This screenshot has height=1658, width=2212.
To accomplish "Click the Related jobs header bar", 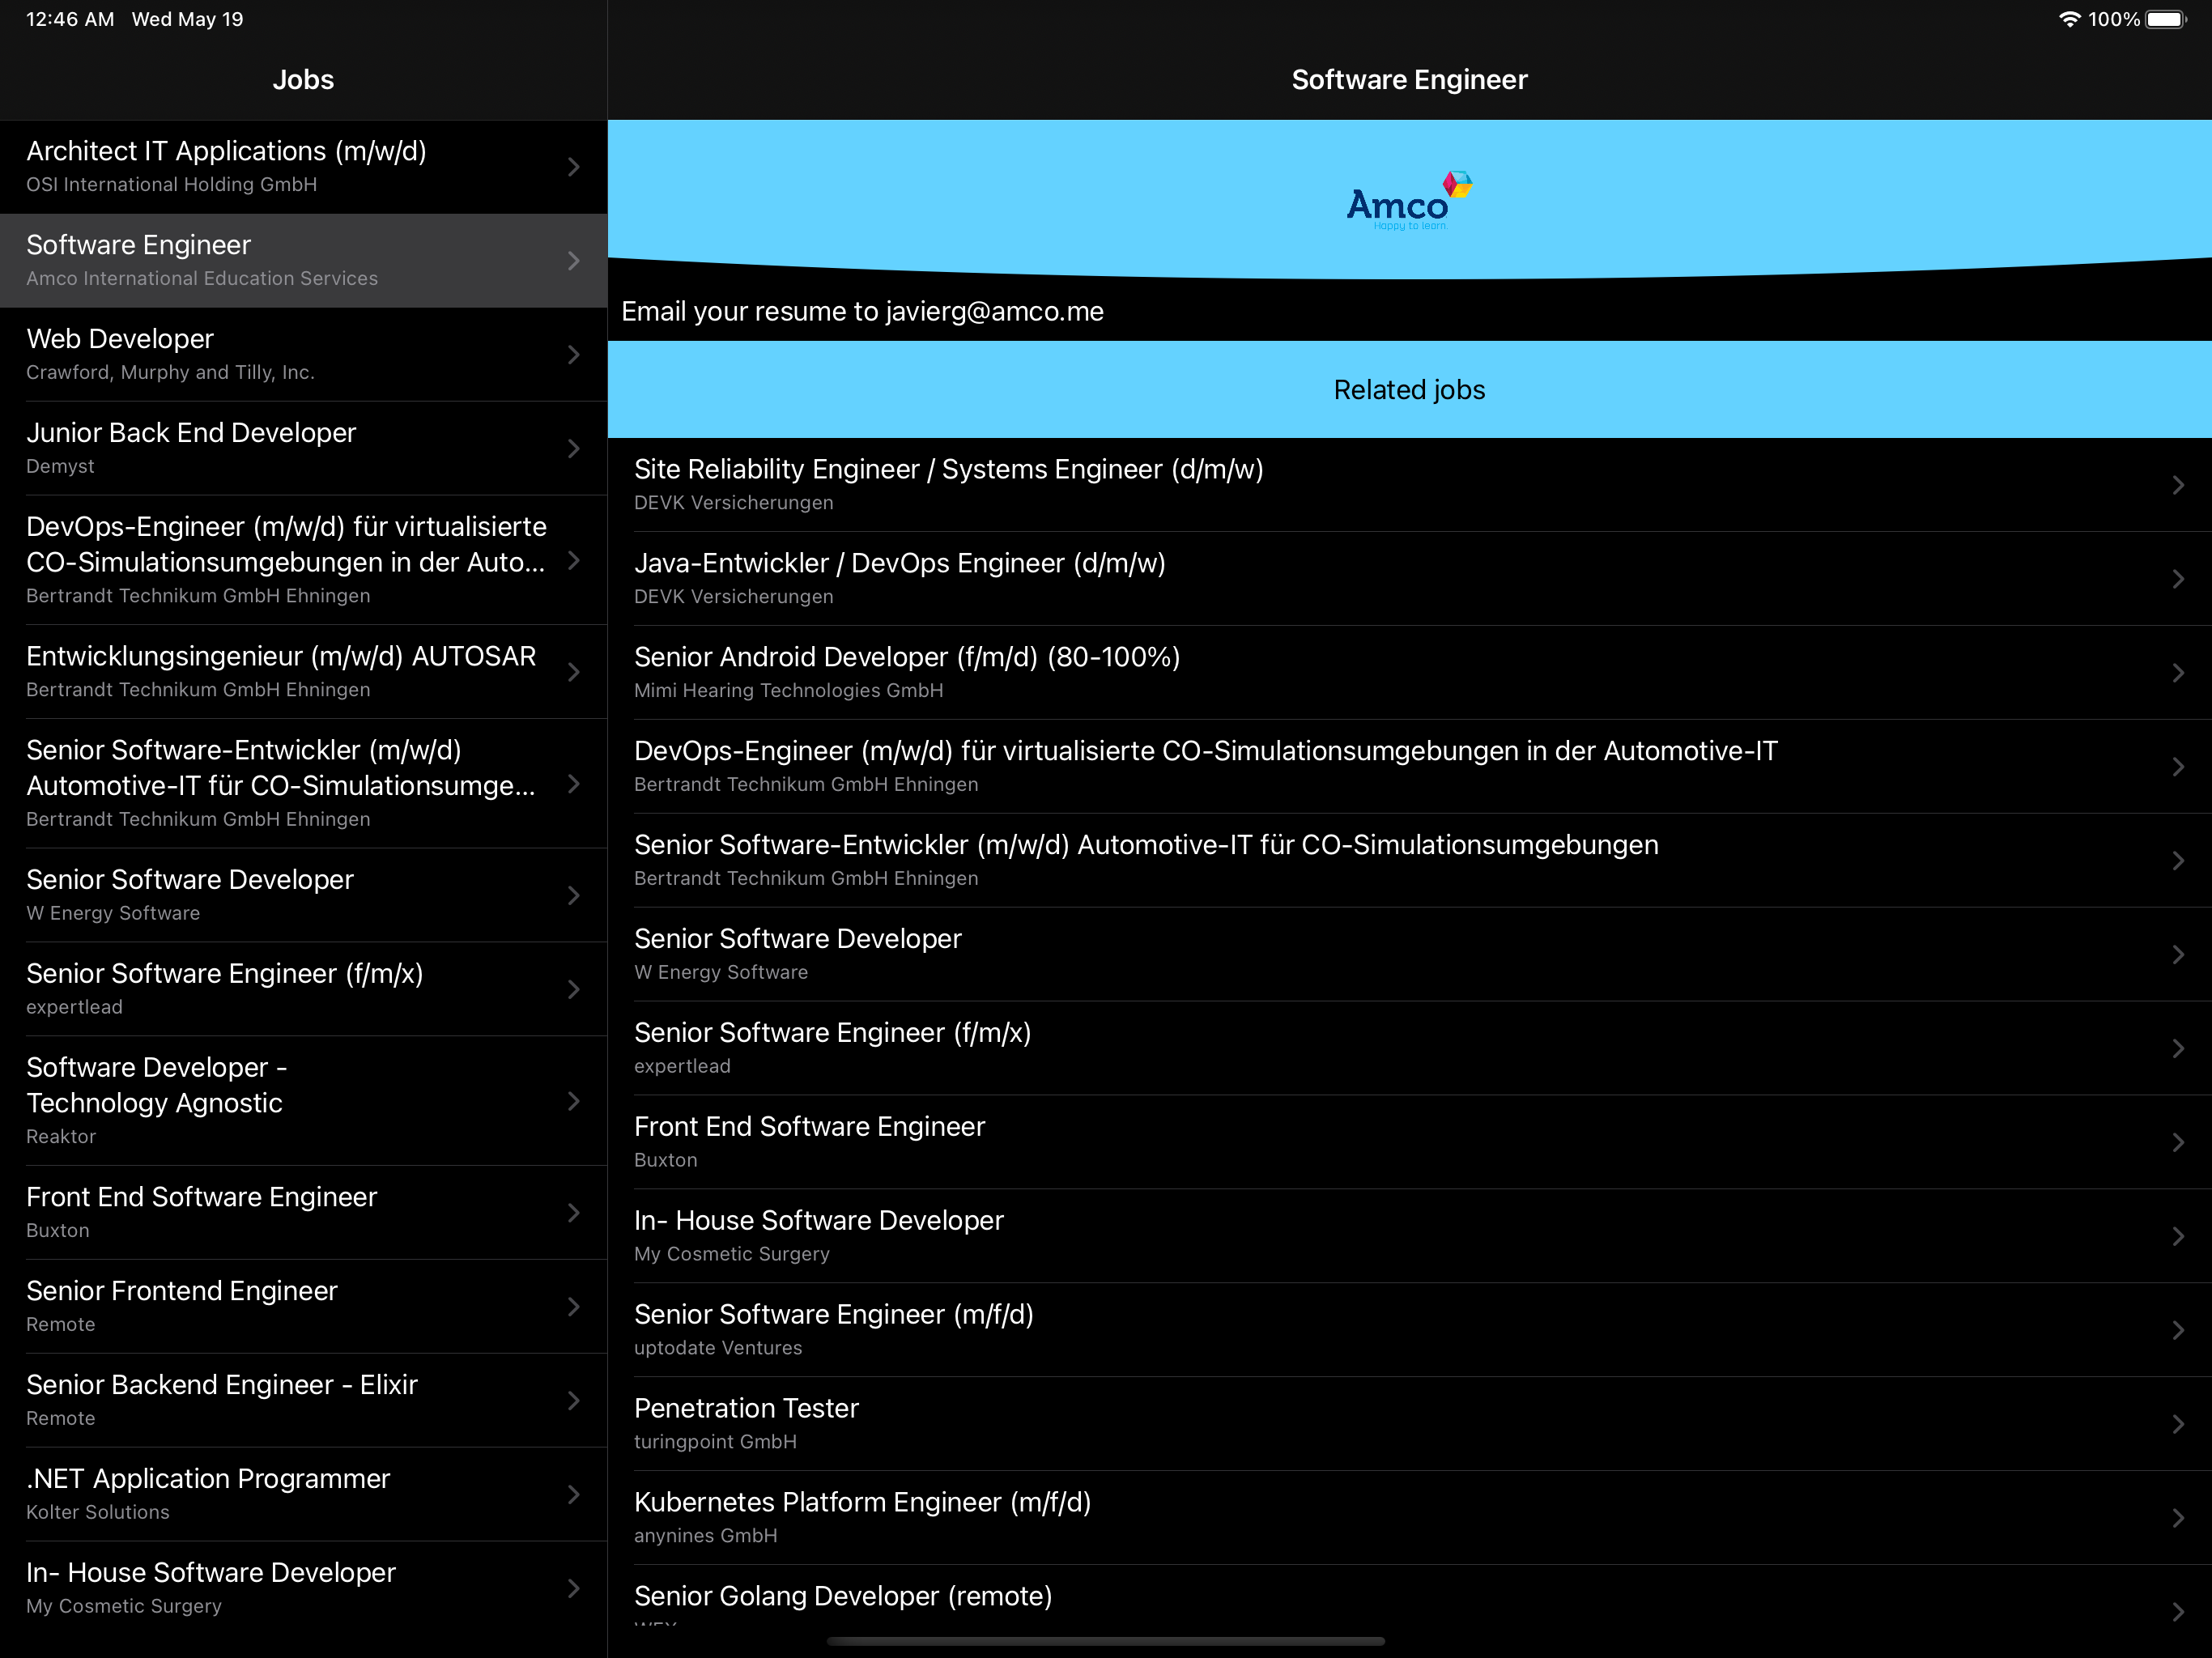I will (1408, 390).
